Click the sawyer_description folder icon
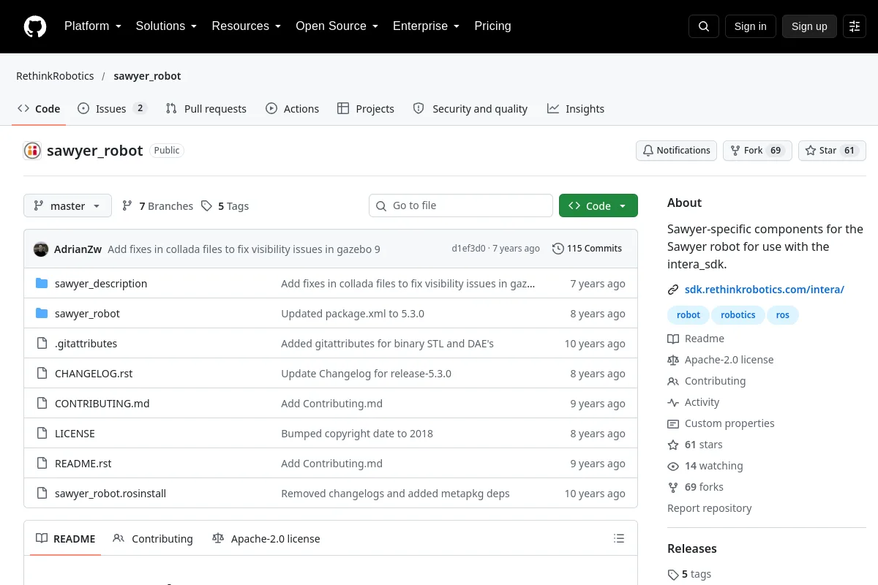The image size is (878, 585). click(x=42, y=284)
